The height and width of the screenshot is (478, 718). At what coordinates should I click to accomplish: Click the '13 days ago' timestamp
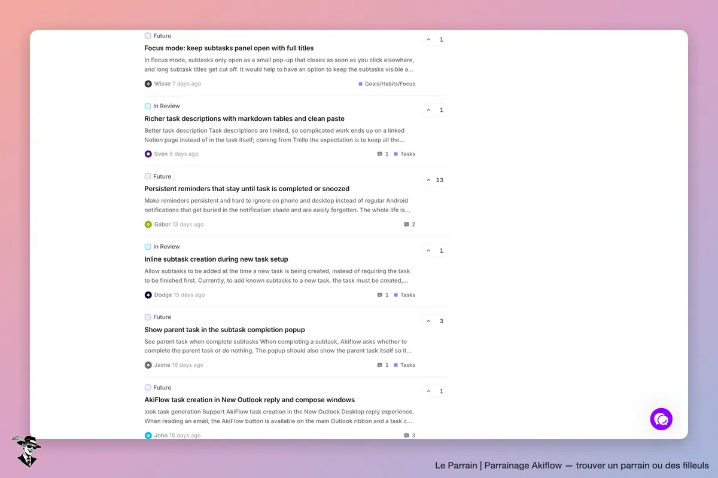(188, 225)
